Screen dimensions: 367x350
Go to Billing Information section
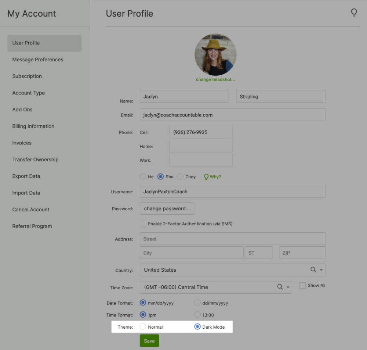click(33, 126)
